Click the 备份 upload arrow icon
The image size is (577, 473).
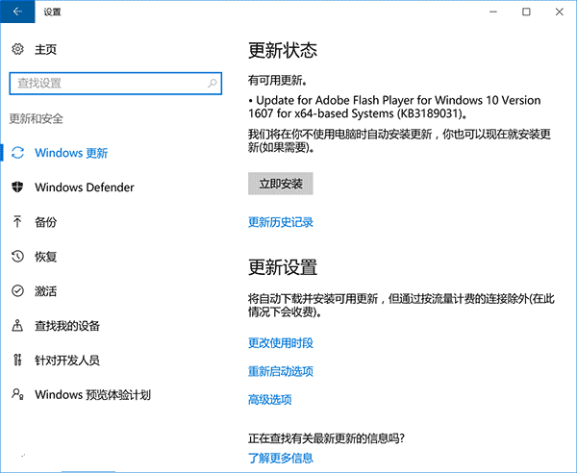coord(17,222)
